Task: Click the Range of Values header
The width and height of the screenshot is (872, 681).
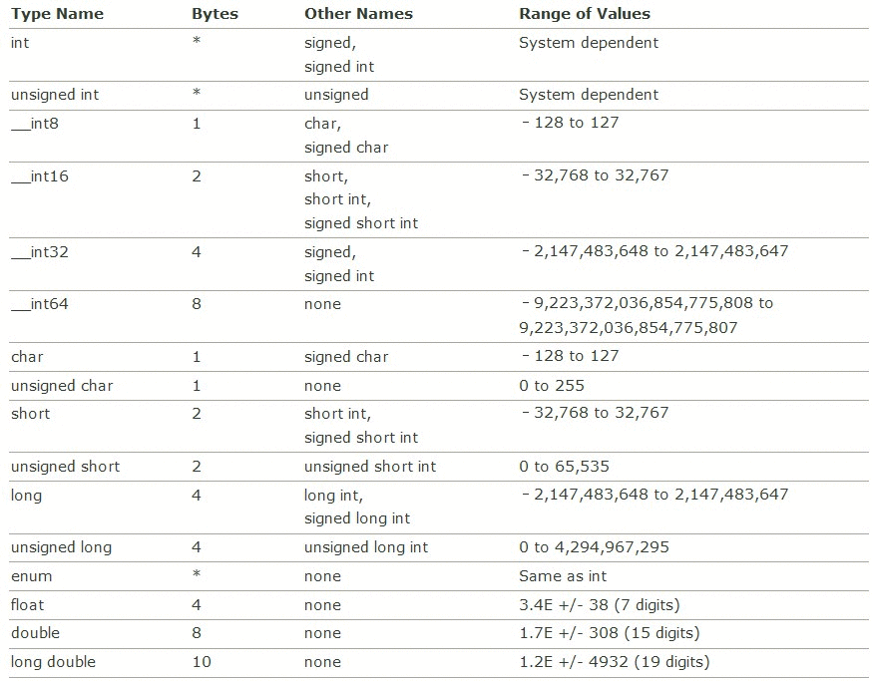Action: click(585, 14)
